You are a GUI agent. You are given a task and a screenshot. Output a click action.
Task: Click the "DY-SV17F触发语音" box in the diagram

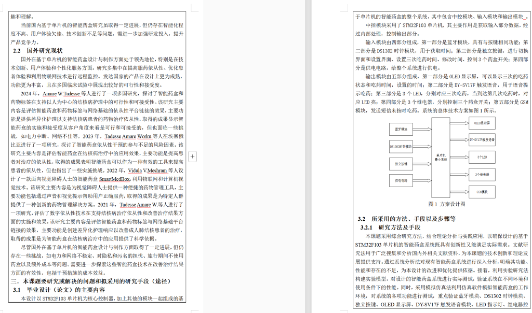pos(482,140)
